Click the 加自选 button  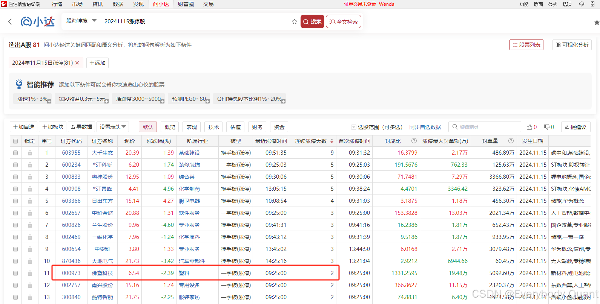click(24, 127)
